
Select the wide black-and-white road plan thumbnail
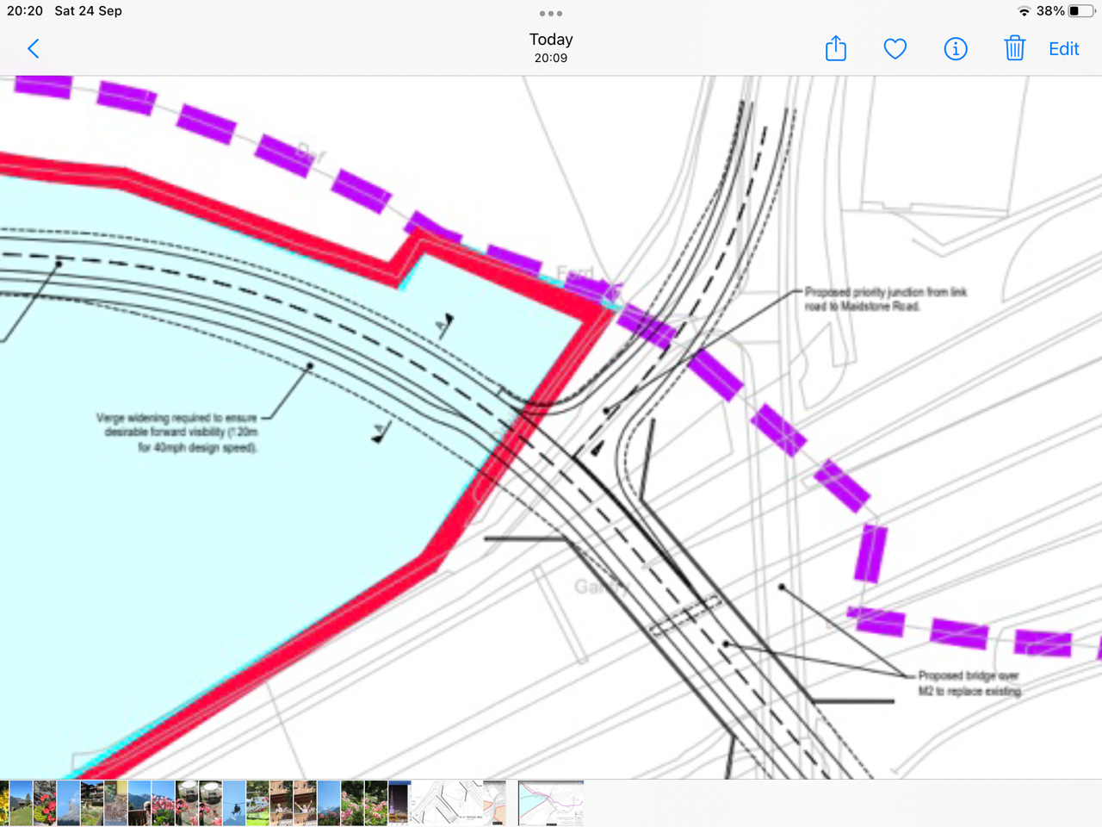pyautogui.click(x=446, y=803)
